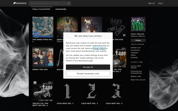Image resolution: width=178 pixels, height=111 pixels.
Task: Click the search magnifier icon
Action: click(69, 3)
